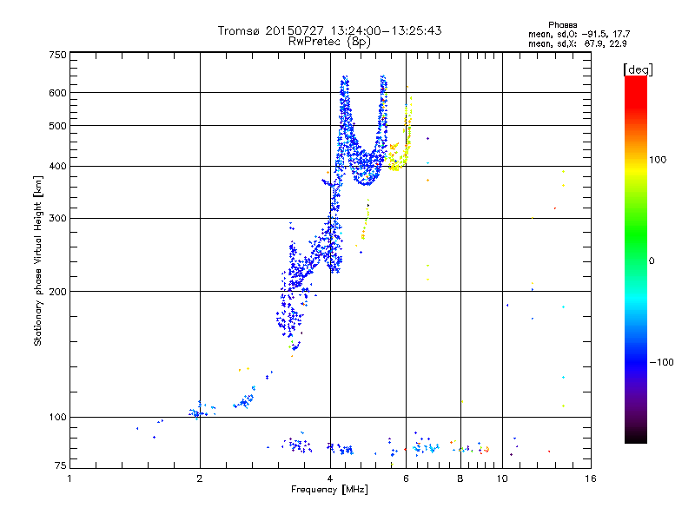
Task: Click the black bottom of the phase colorbar
Action: tap(636, 439)
